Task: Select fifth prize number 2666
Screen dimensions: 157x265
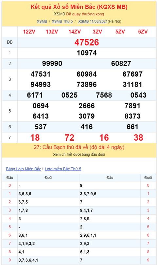Action: click(87, 106)
